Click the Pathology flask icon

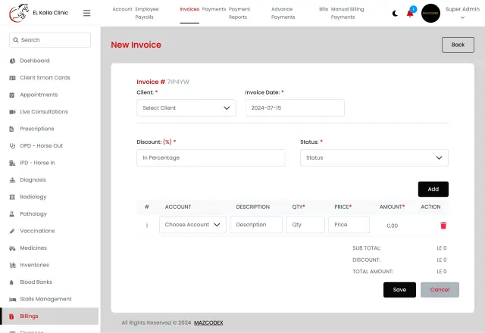12,213
